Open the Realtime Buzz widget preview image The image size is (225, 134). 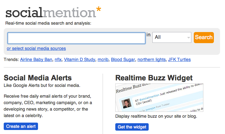[x=159, y=98]
